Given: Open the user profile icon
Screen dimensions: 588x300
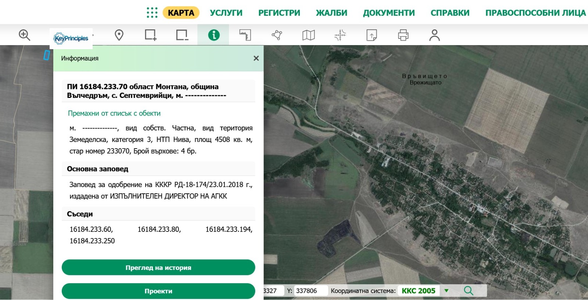Looking at the screenshot, I should [434, 35].
